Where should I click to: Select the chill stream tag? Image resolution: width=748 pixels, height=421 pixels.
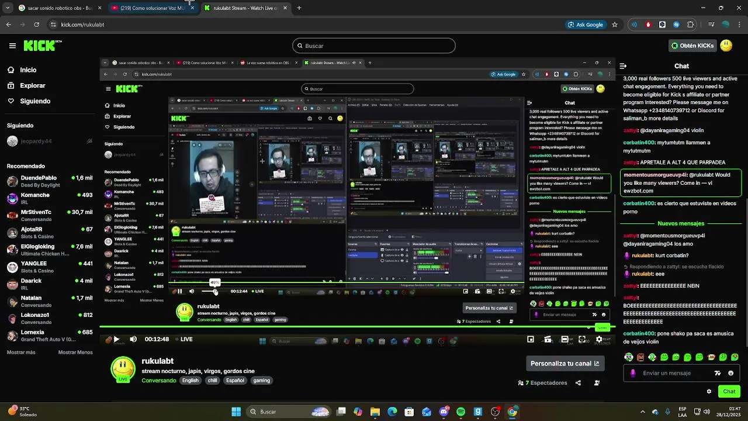pyautogui.click(x=212, y=381)
